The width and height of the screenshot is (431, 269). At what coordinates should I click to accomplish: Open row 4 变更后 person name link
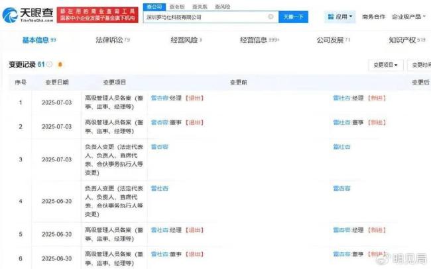(x=341, y=188)
